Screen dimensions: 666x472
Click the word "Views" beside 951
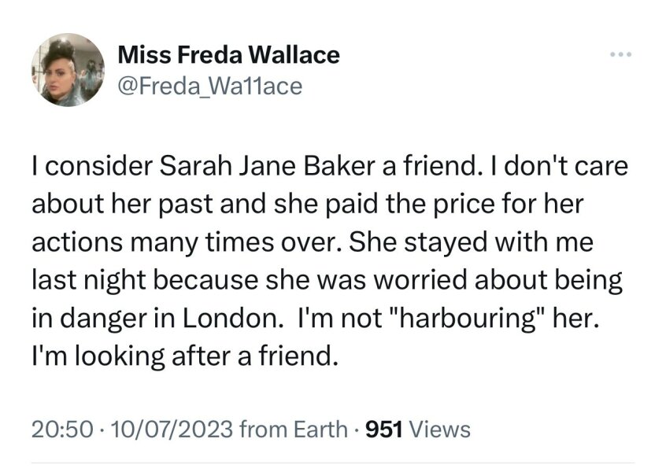coord(441,430)
